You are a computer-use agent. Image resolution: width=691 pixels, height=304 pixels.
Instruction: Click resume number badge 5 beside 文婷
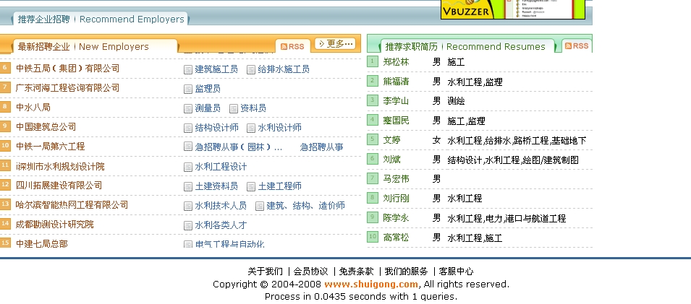[373, 139]
